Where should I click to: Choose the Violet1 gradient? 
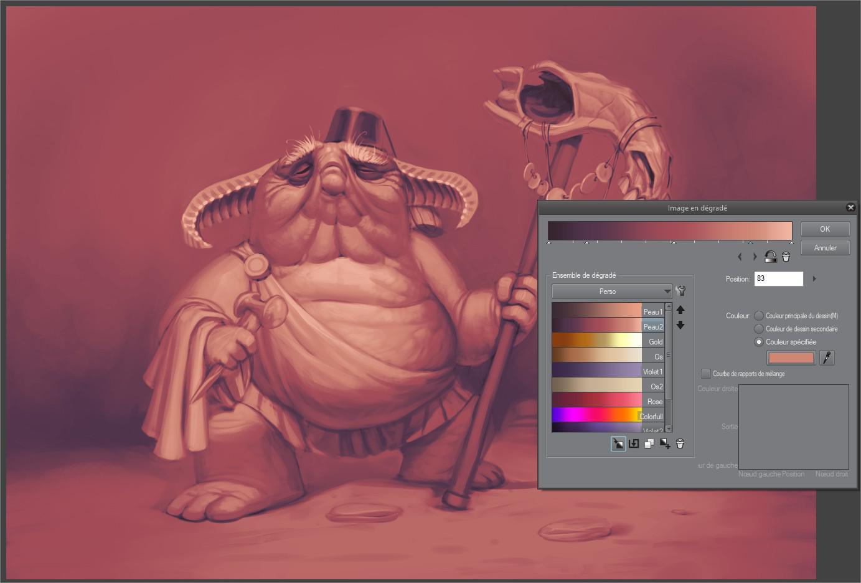(608, 370)
